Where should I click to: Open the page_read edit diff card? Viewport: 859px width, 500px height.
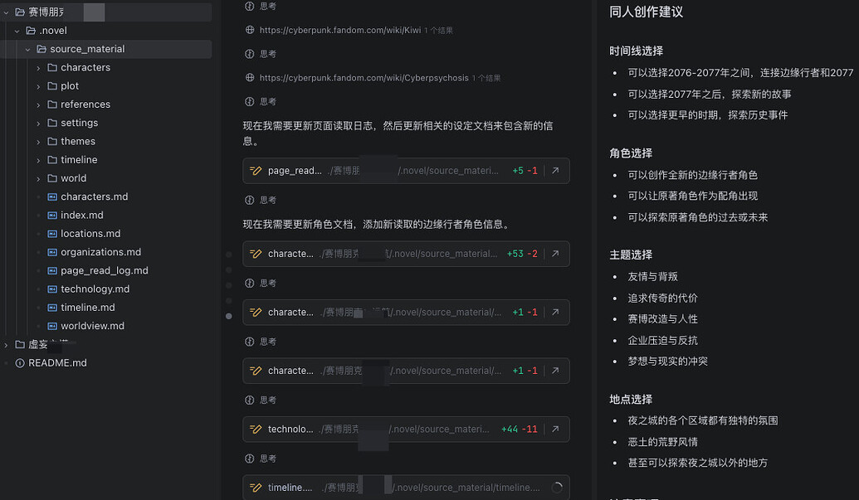406,171
